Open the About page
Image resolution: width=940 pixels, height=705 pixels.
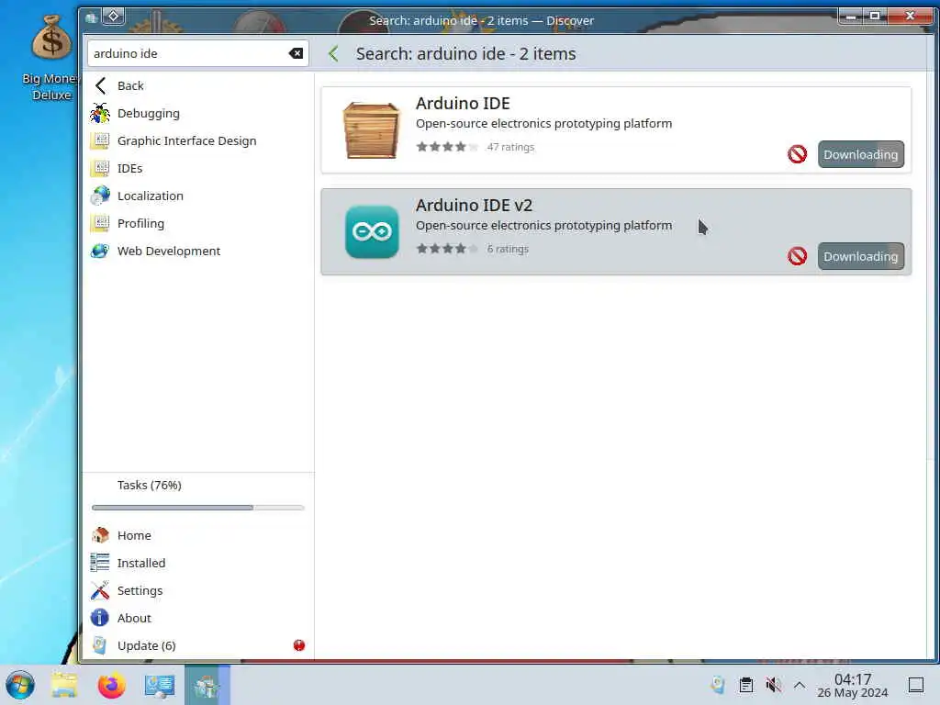[198, 618]
